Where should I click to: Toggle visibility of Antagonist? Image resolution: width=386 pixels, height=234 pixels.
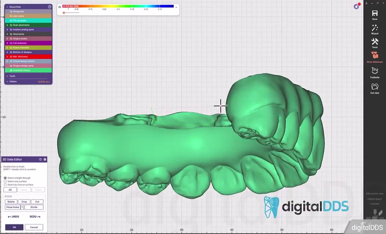point(11,11)
